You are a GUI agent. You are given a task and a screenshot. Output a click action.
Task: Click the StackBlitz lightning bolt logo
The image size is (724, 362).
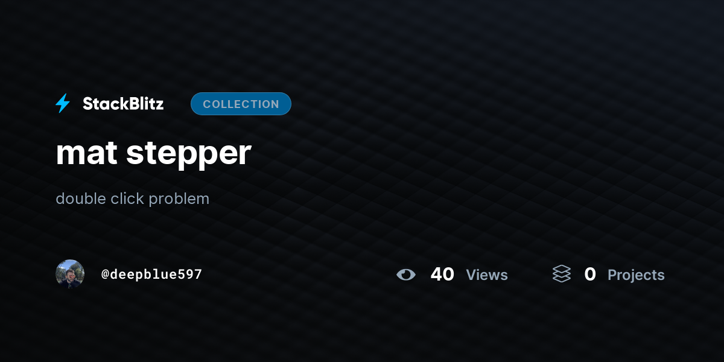pos(63,104)
